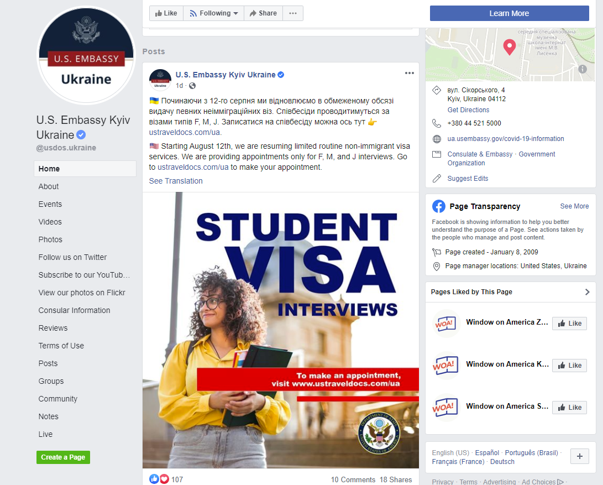Switch language to Français (France)
The height and width of the screenshot is (485, 603).
coord(458,462)
